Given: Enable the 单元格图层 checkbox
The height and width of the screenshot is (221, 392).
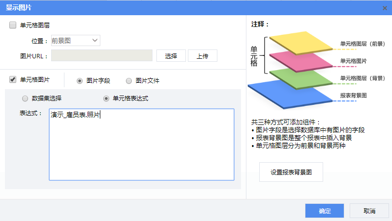Looking at the screenshot, I should (x=13, y=25).
